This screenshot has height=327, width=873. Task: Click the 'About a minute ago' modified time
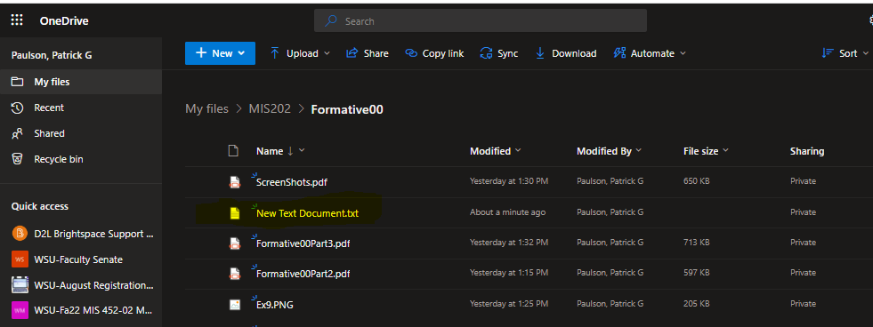point(508,211)
